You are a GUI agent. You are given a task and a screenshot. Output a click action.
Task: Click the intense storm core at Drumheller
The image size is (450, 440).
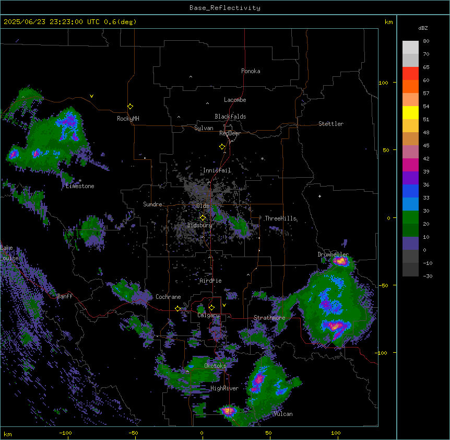[x=341, y=261]
